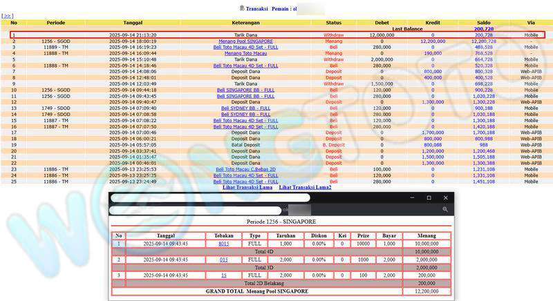This screenshot has height=301, width=553.
Task: Open Beli Toto Macau C.Bebas 2D link
Action: 245,169
